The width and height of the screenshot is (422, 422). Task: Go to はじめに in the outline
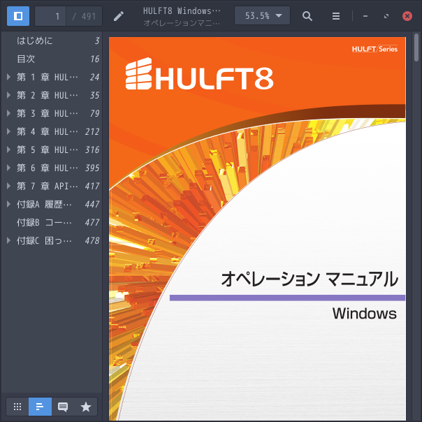click(52, 41)
